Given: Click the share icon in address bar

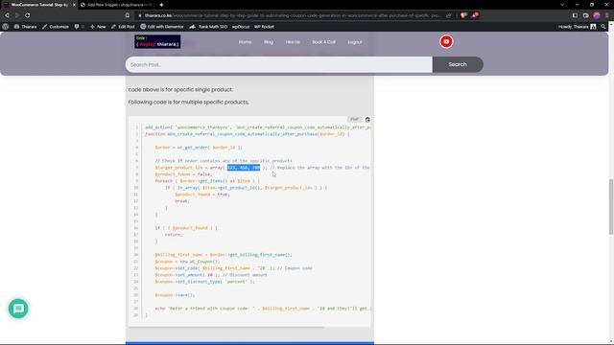Looking at the screenshot, I should click(449, 15).
